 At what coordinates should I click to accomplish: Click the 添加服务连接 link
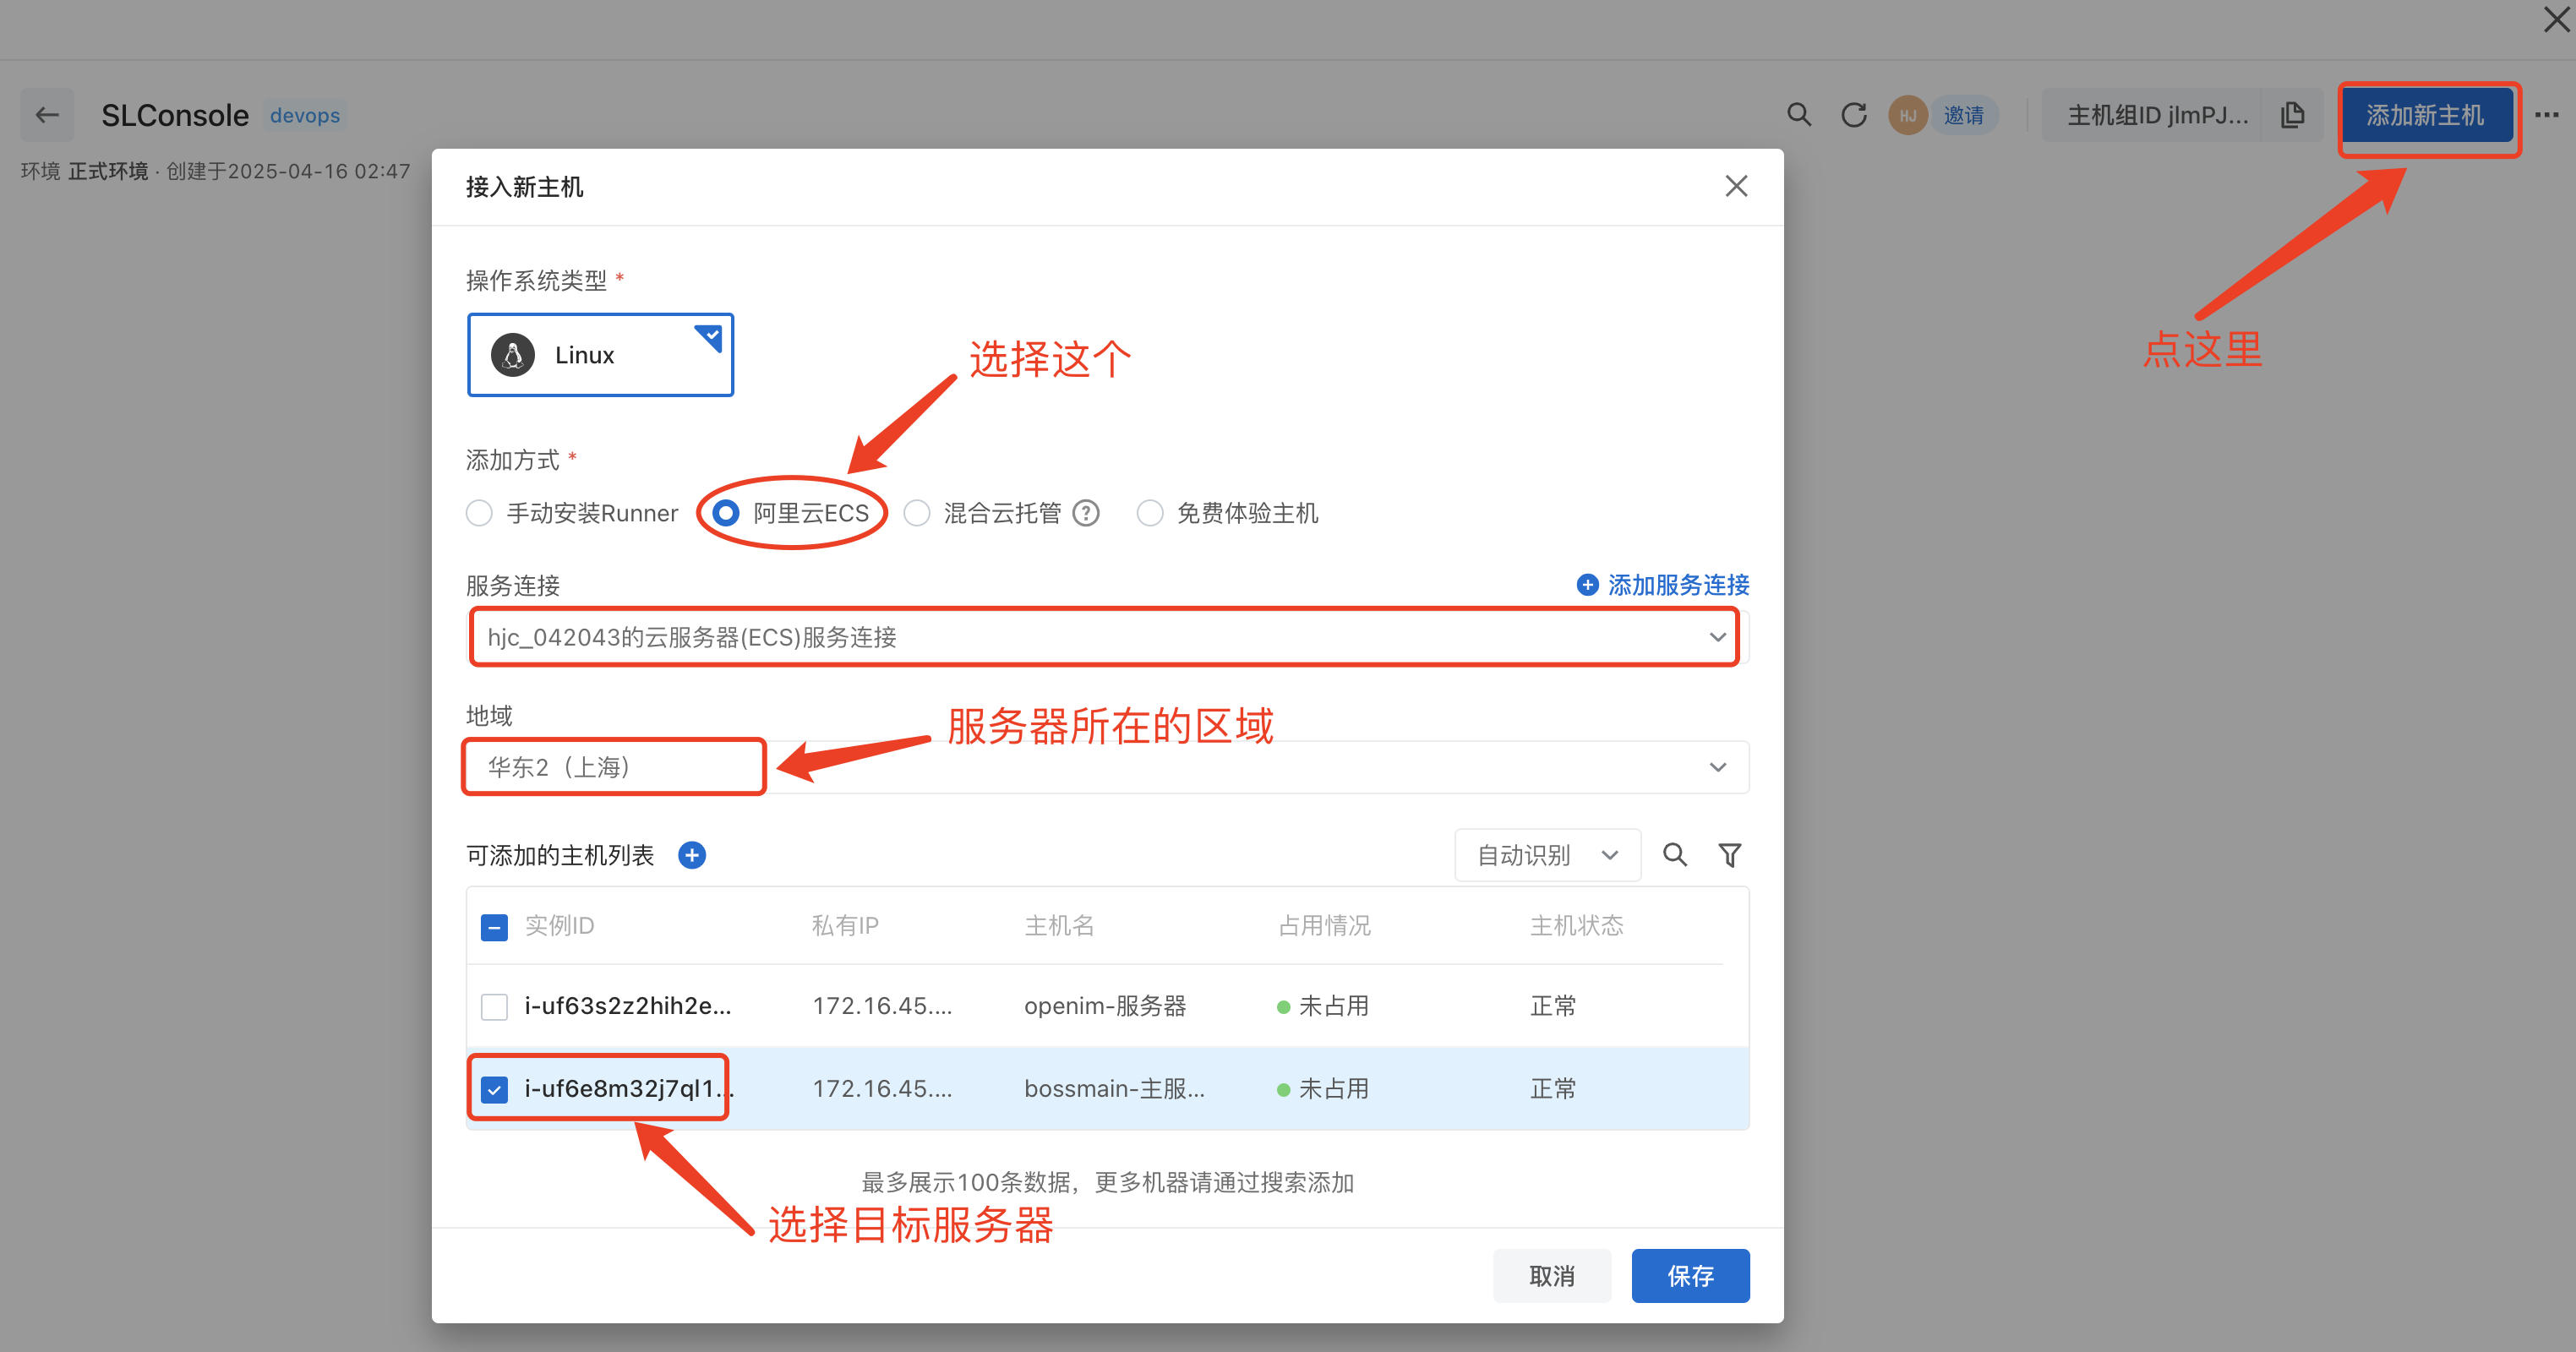pyautogui.click(x=1663, y=585)
